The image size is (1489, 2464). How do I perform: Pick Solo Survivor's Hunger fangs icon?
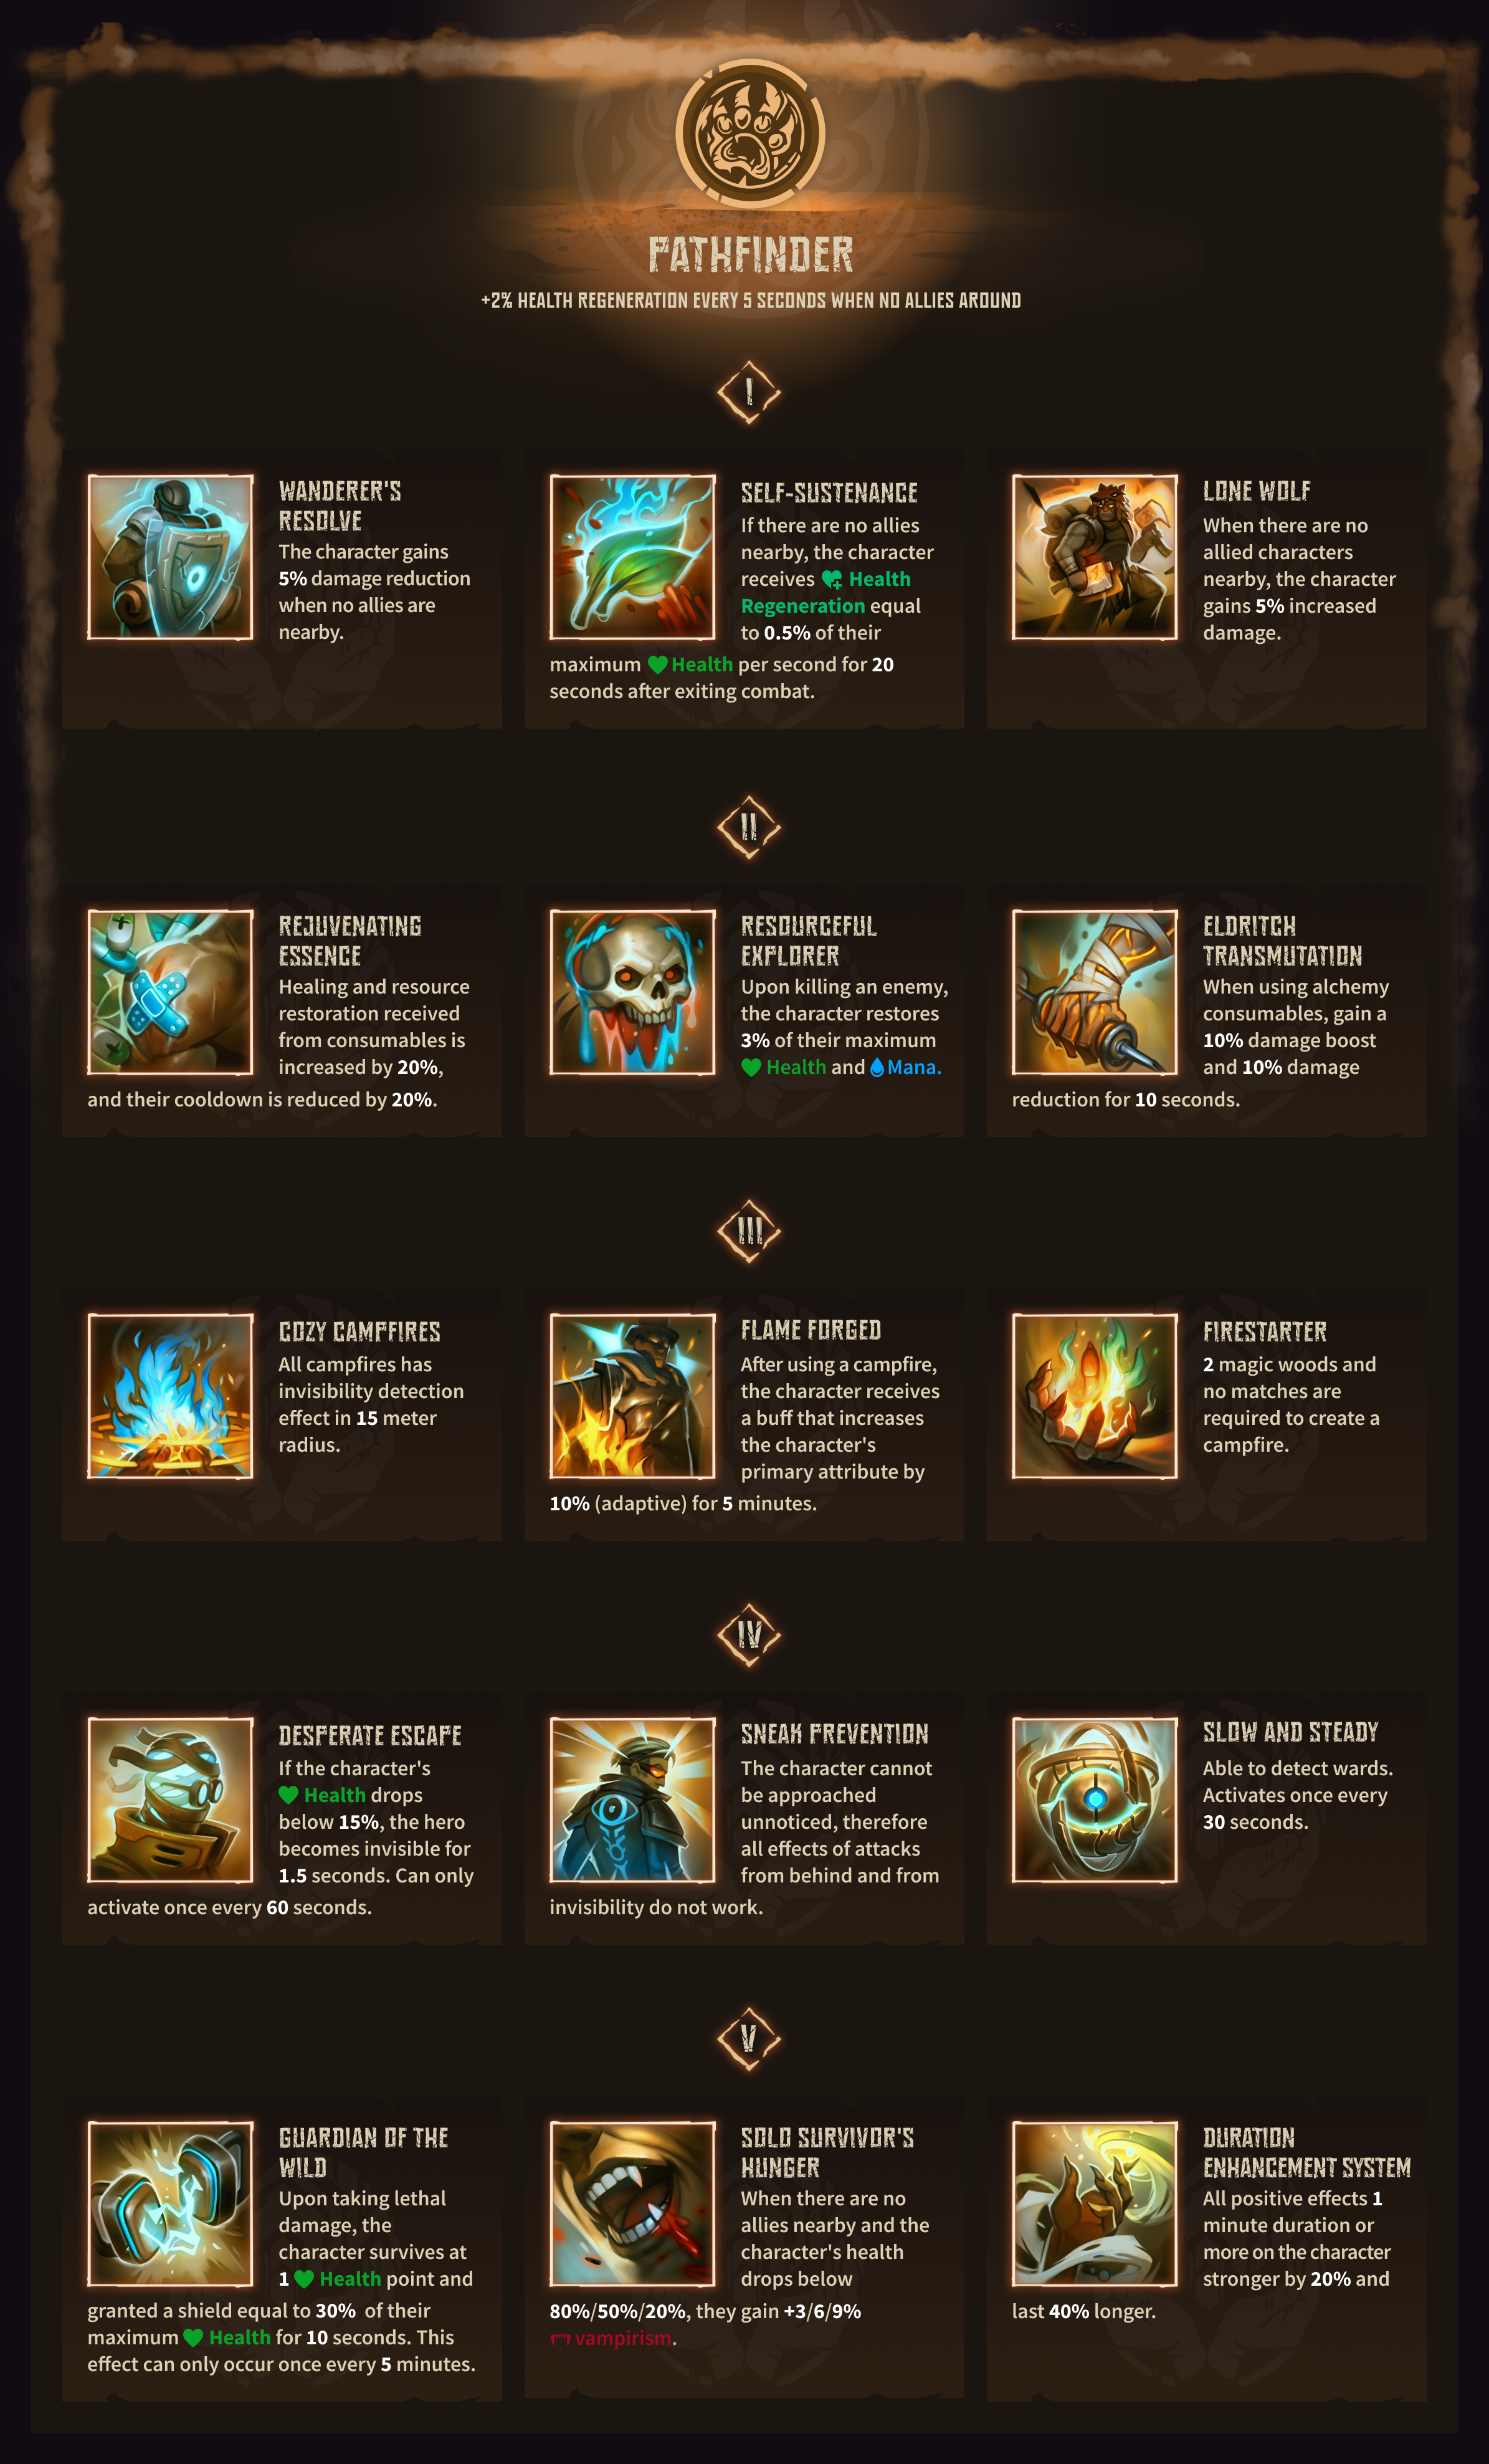point(632,2204)
